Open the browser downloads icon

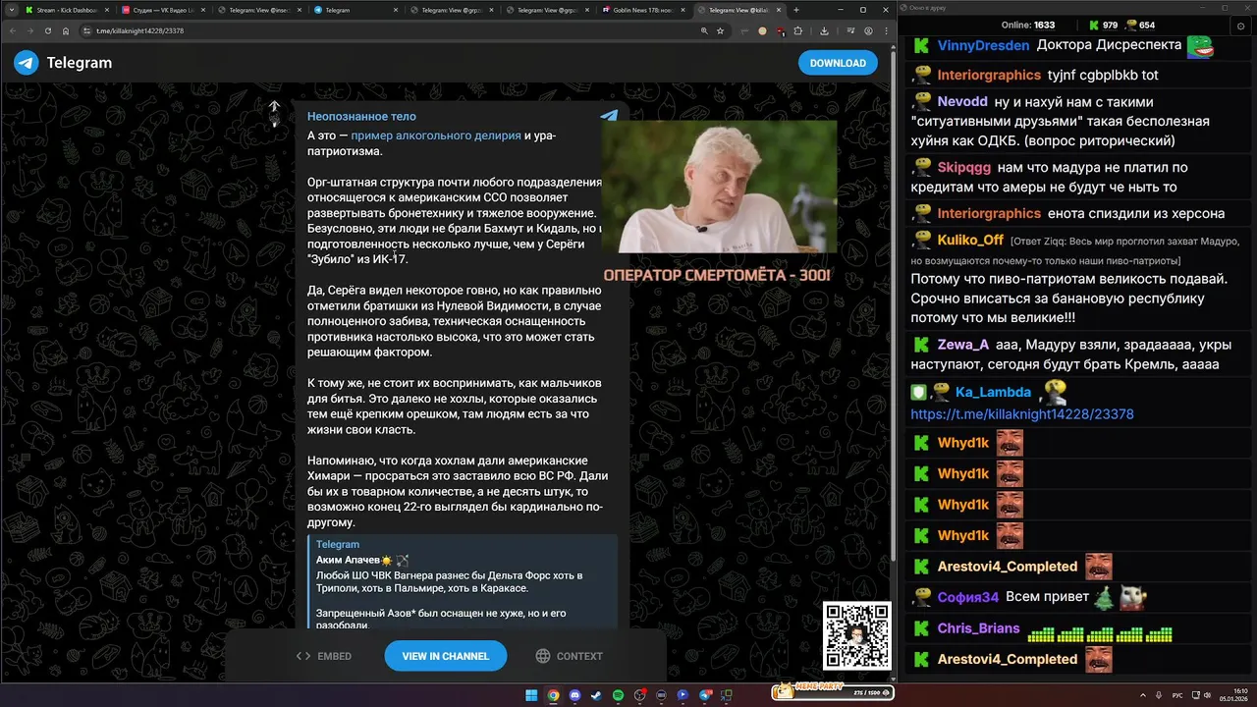coord(824,31)
